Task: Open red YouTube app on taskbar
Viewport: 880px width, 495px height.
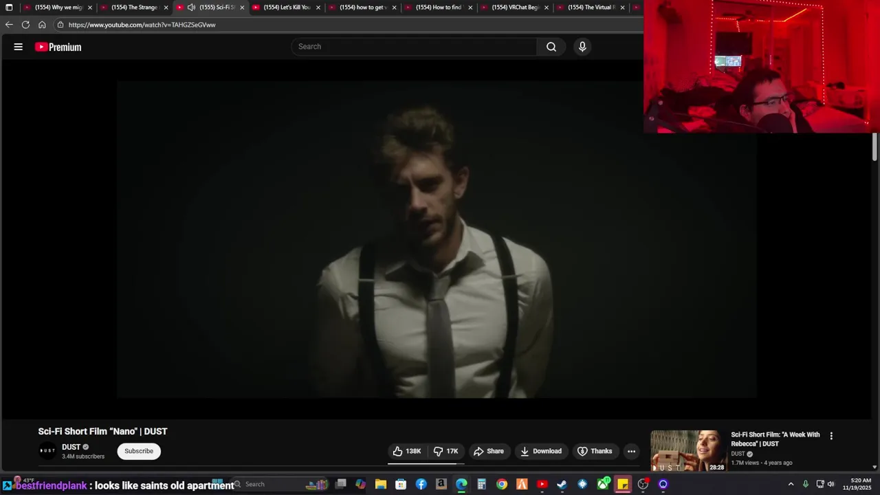Action: pyautogui.click(x=542, y=484)
